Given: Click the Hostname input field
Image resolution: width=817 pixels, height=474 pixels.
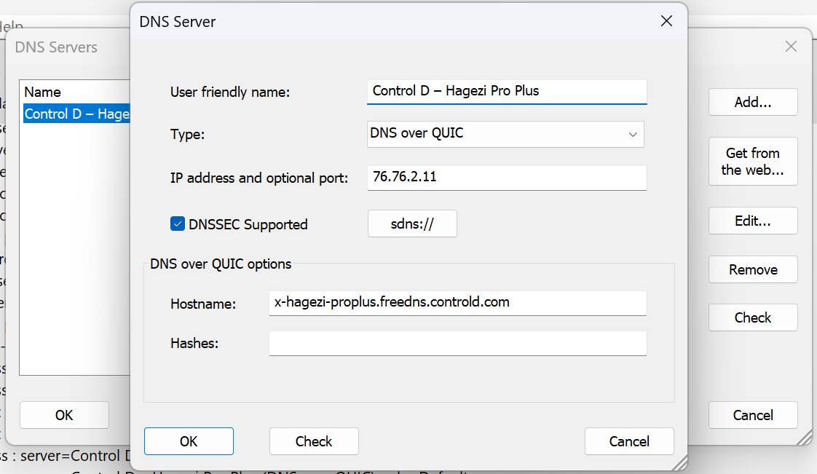Looking at the screenshot, I should [x=457, y=303].
